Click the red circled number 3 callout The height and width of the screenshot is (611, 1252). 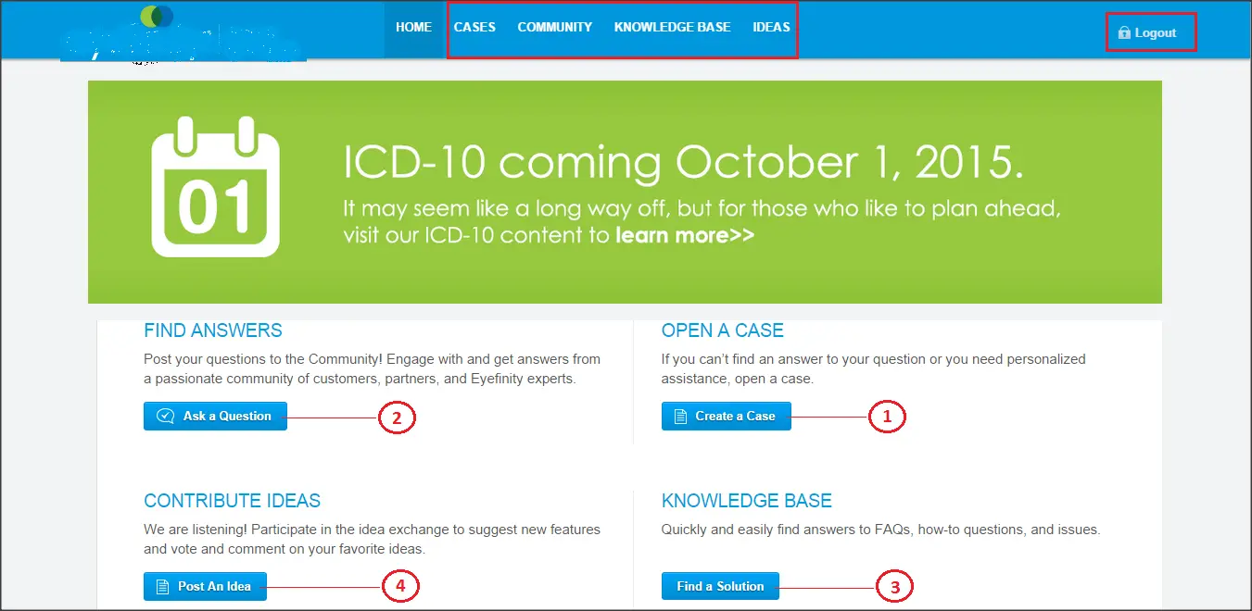[x=894, y=587]
